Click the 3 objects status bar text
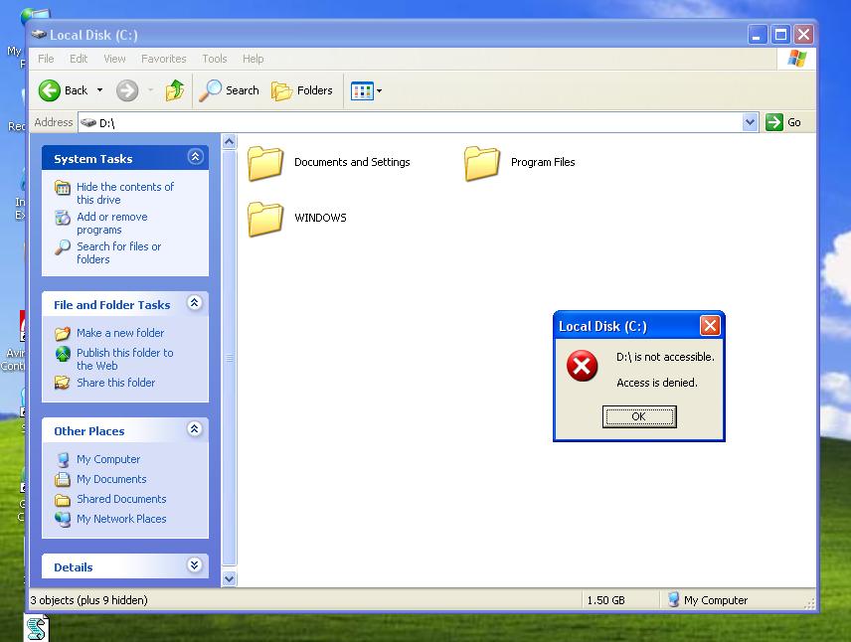This screenshot has width=851, height=642. coord(89,600)
